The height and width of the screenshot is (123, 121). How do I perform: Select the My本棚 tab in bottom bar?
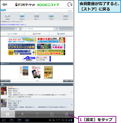[x=52, y=114]
